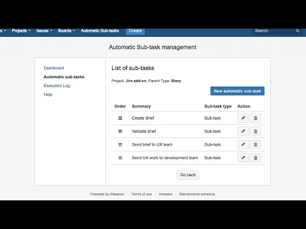
Task: Delete the Create Brief sub-task
Action: (256, 118)
